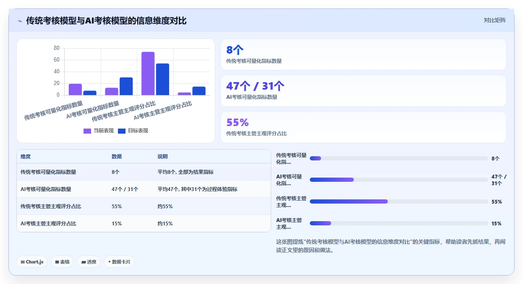Click the blue bar for AI考核可量化指标数量
This screenshot has width=523, height=284.
[126, 86]
